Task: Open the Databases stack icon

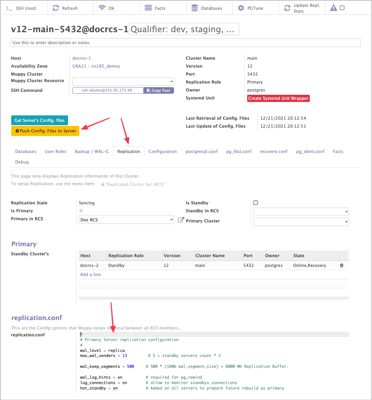Action: point(195,8)
